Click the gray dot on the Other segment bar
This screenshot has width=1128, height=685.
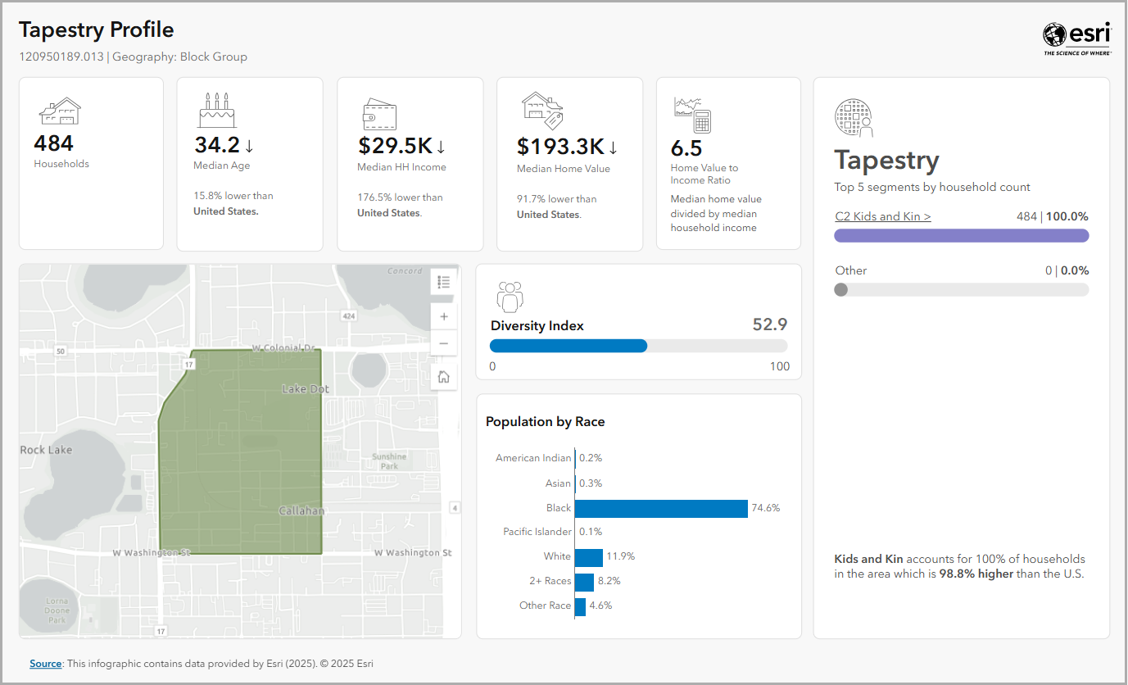pos(841,289)
